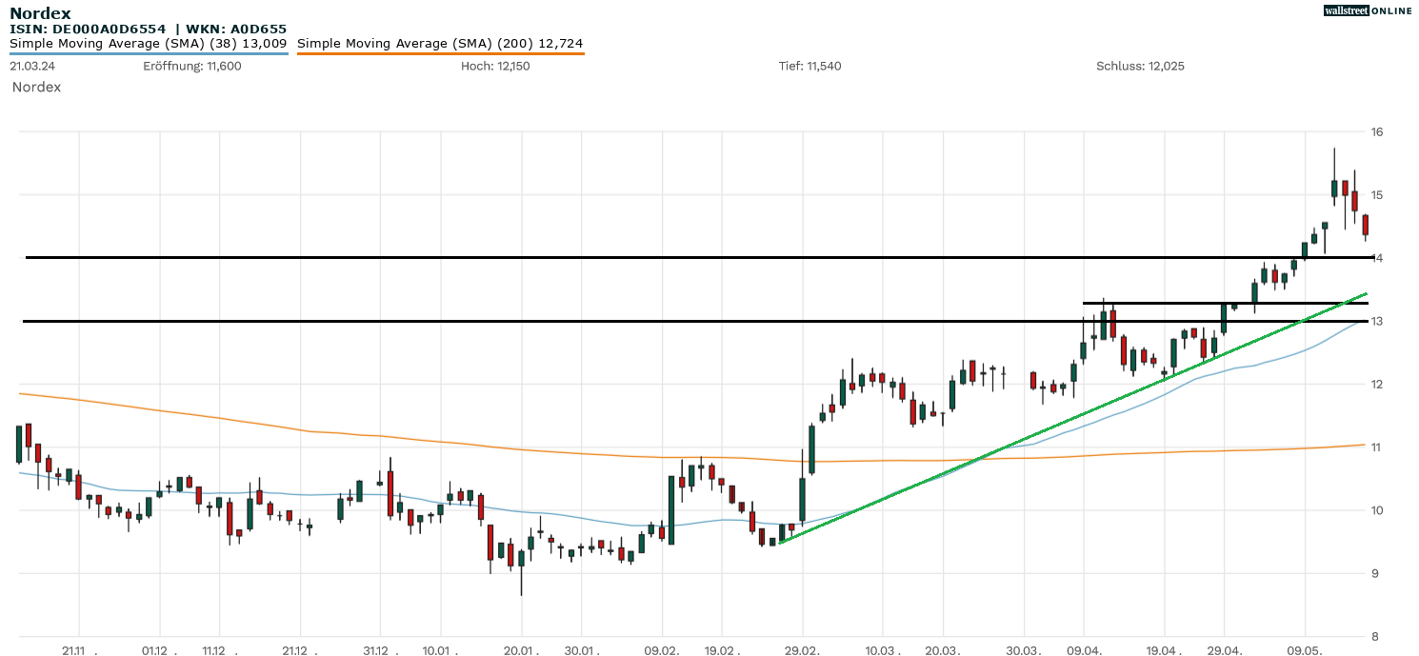Click the Nordex series label above the chart
The height and width of the screenshot is (656, 1419).
click(36, 87)
